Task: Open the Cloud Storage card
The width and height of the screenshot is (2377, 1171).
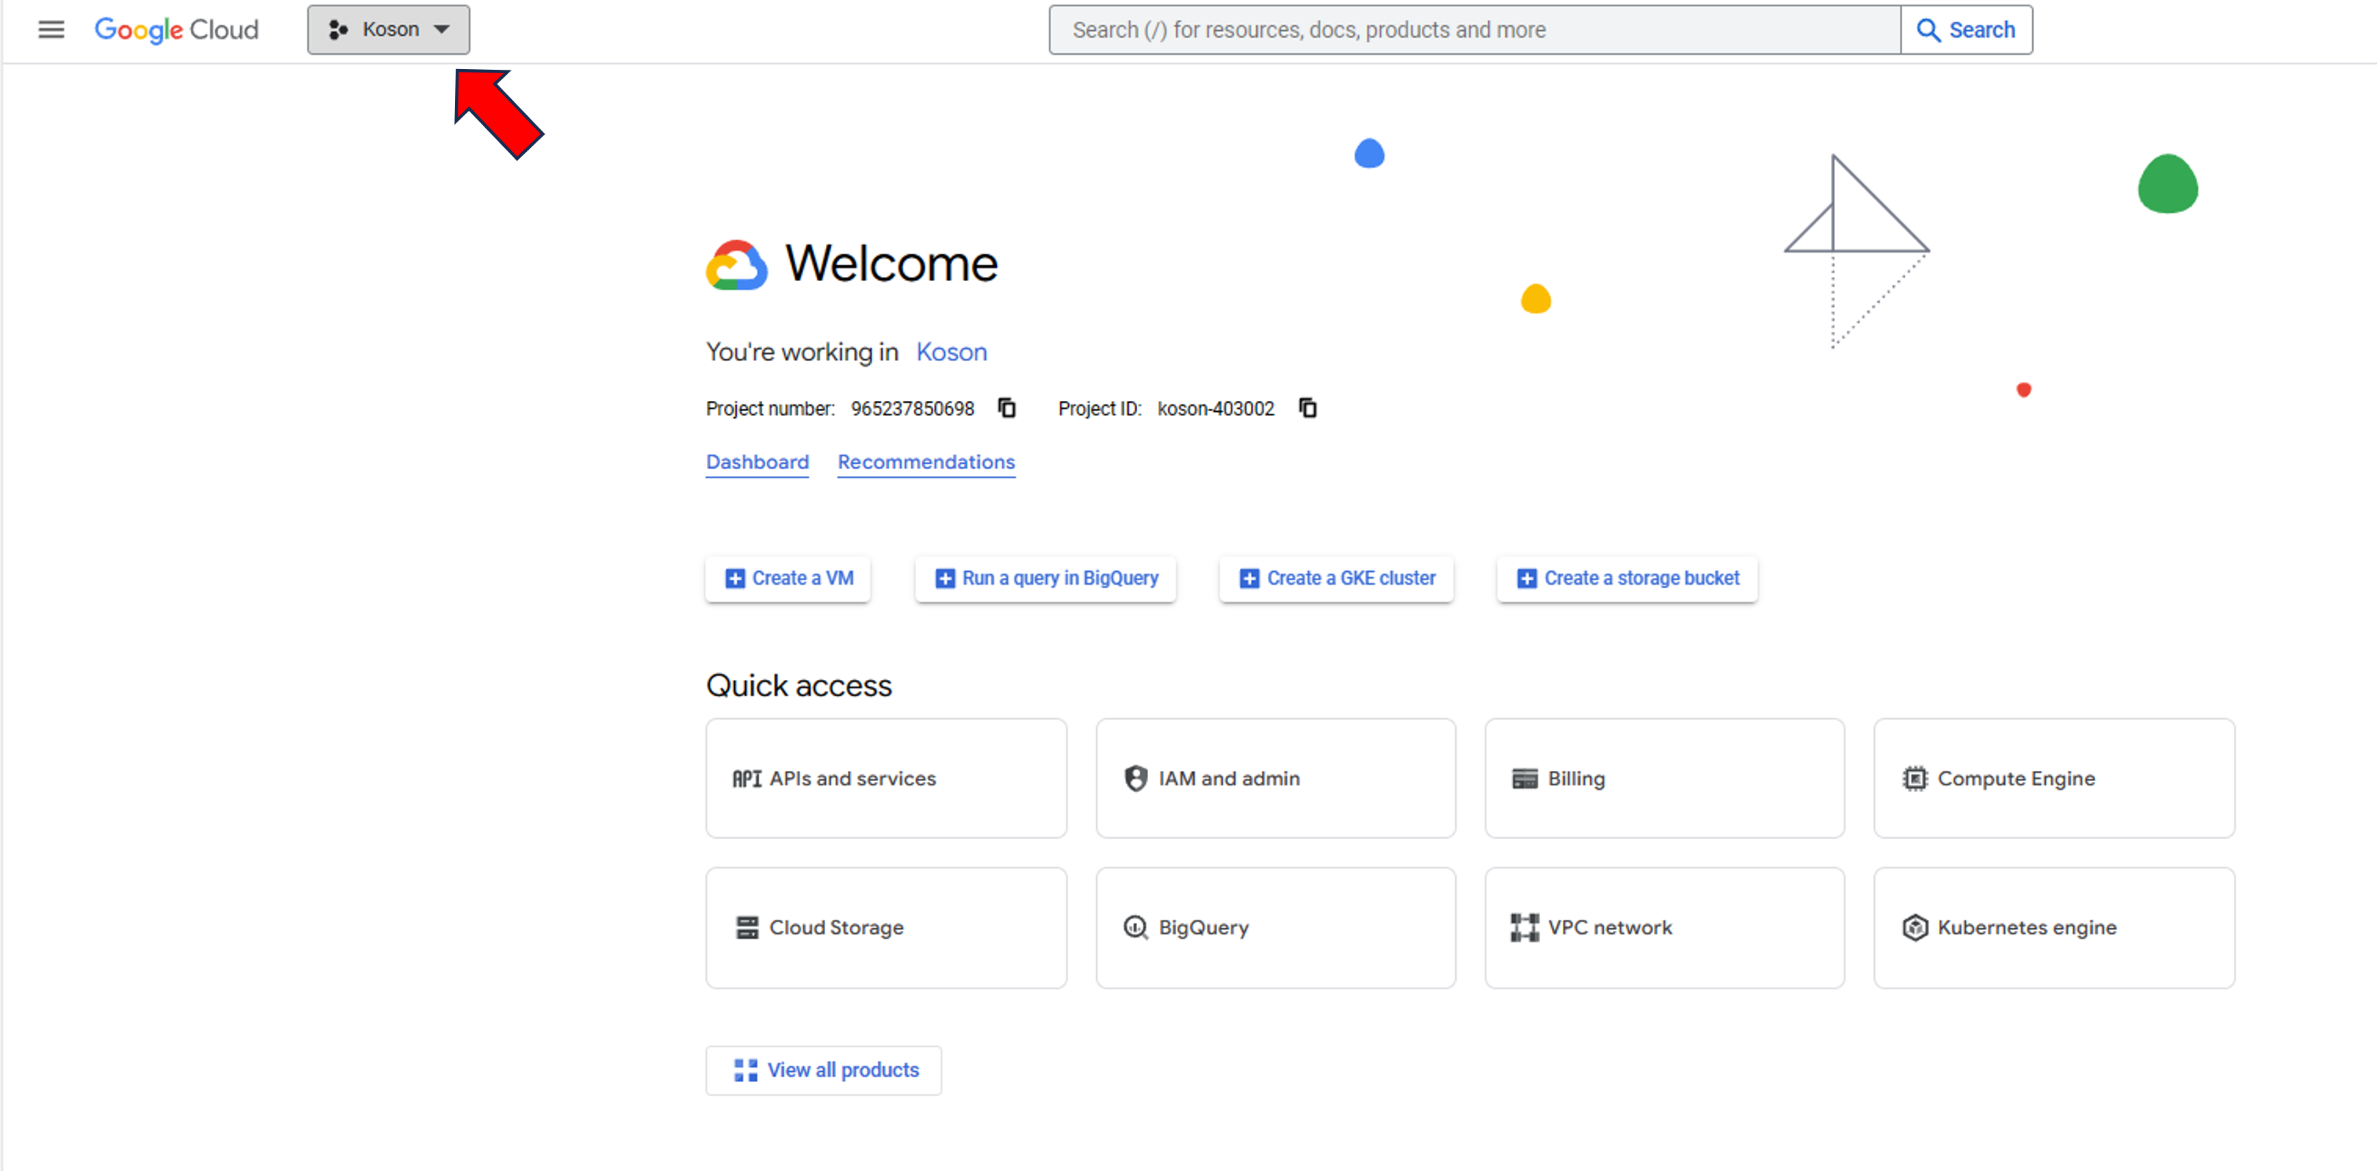Action: click(886, 927)
